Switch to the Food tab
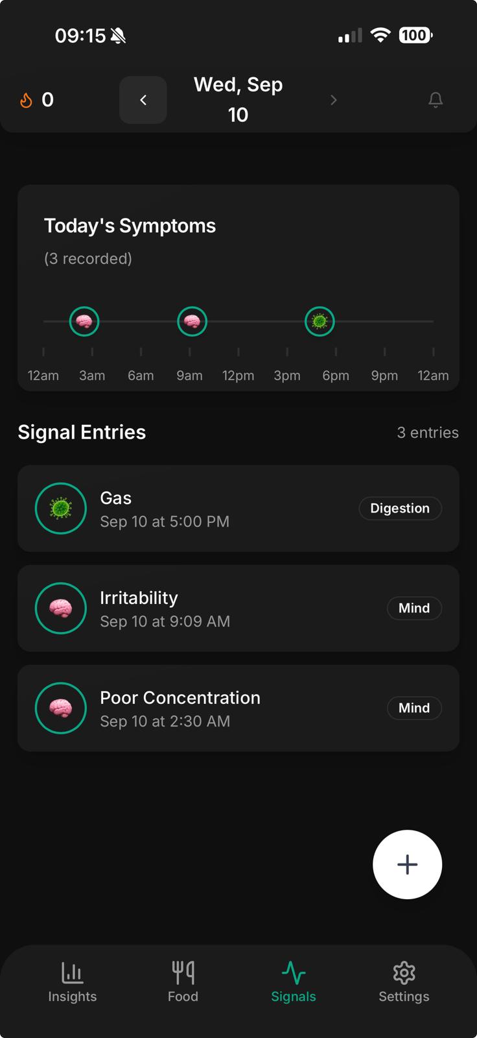The image size is (477, 1038). (x=183, y=982)
